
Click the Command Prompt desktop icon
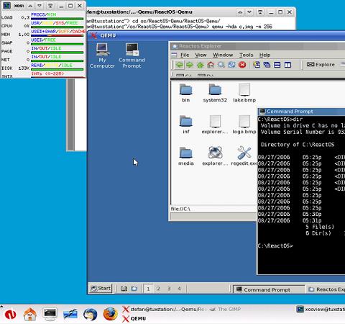(x=132, y=55)
